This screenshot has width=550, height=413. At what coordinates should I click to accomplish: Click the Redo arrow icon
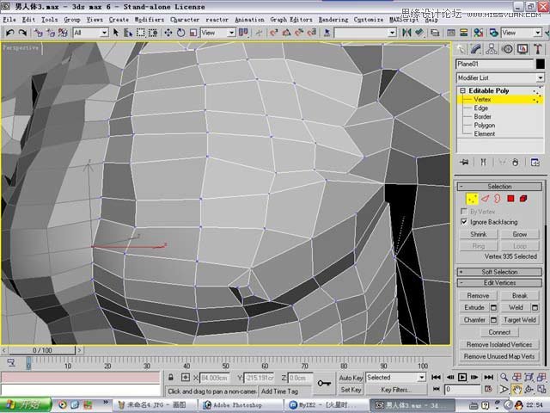[22, 33]
